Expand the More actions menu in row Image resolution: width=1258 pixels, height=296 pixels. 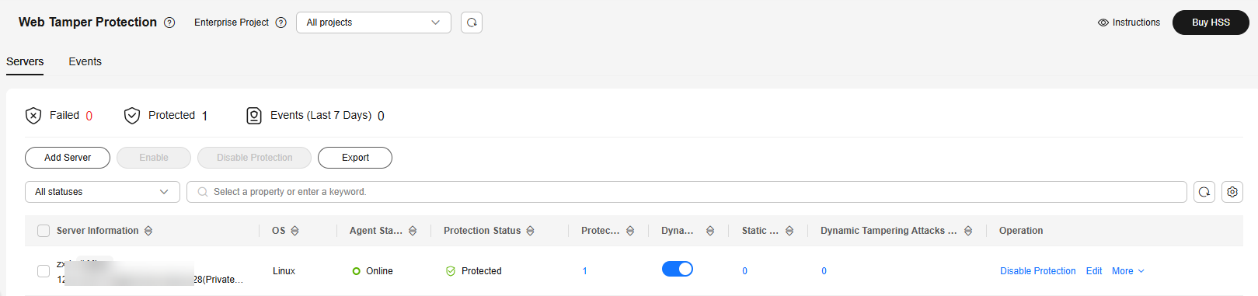point(1128,271)
